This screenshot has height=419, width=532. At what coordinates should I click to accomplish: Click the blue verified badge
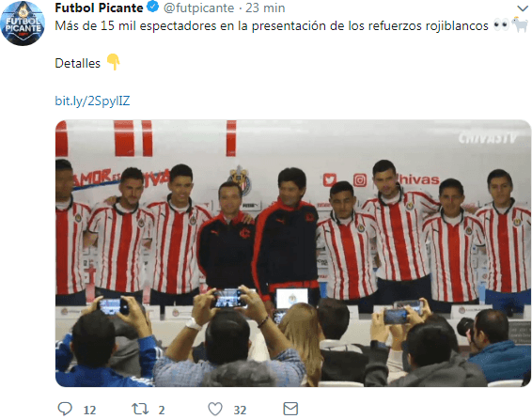coord(153,7)
